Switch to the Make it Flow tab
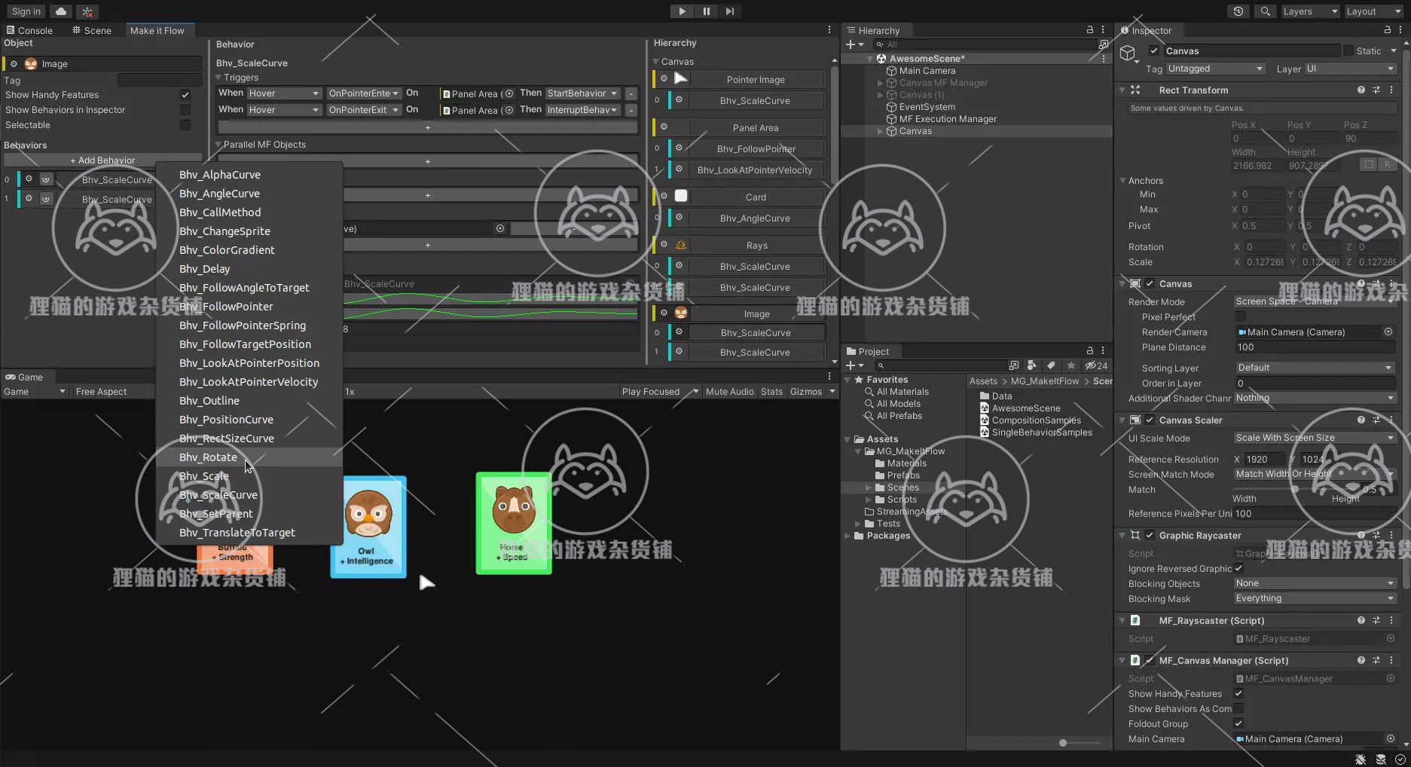The height and width of the screenshot is (767, 1411). tap(157, 30)
